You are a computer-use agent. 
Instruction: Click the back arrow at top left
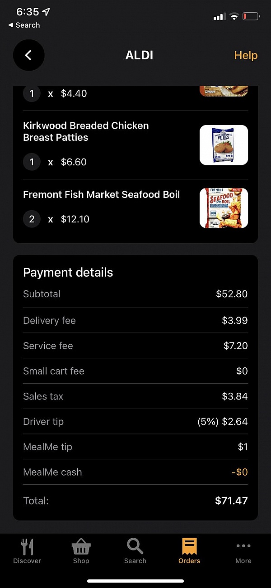pos(28,55)
